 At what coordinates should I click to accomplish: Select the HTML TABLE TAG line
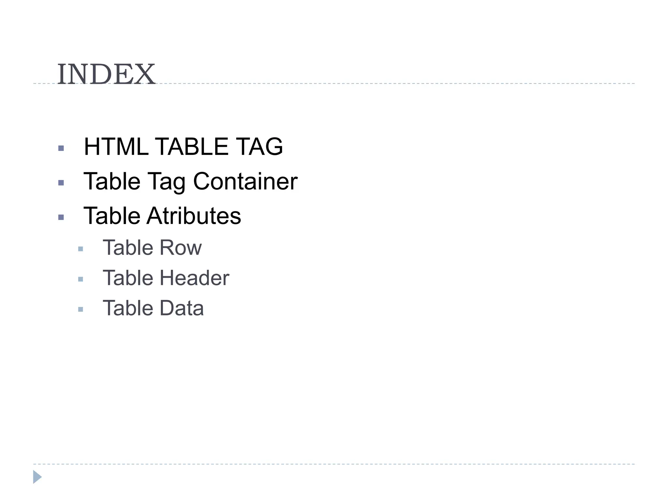[x=183, y=146]
